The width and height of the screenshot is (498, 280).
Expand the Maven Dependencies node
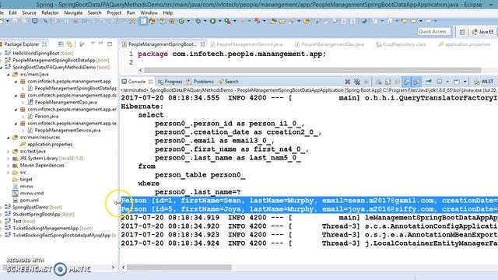click(x=9, y=166)
